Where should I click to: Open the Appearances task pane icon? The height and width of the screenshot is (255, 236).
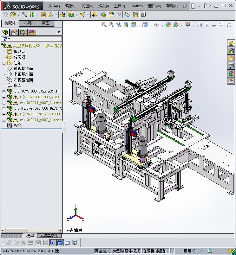(231, 73)
